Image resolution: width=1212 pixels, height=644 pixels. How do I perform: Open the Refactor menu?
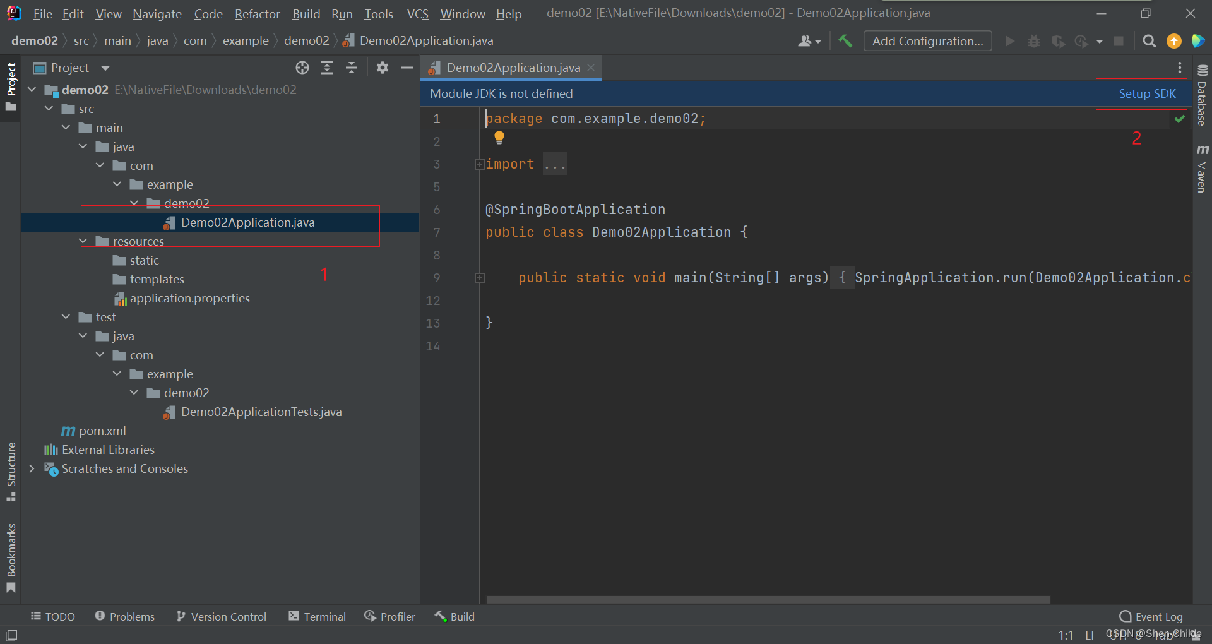click(257, 14)
